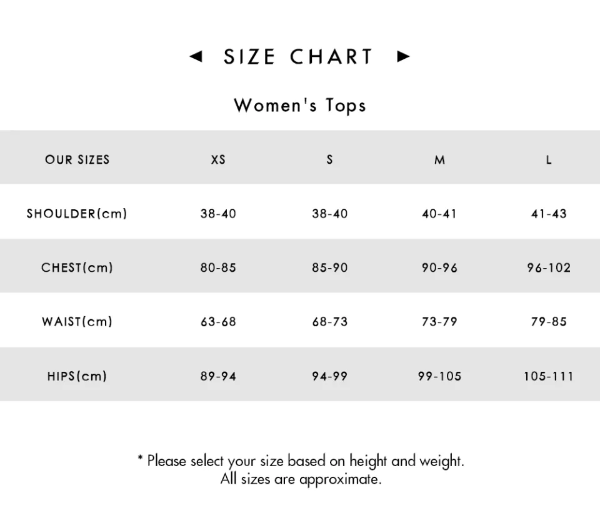Image resolution: width=600 pixels, height=508 pixels.
Task: Click the left arrow beside SIZE CHART
Action: click(x=196, y=57)
